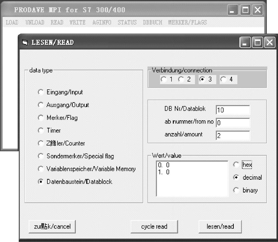Click the "Wert/value" group label
This screenshot has width=278, height=242.
coord(167,156)
